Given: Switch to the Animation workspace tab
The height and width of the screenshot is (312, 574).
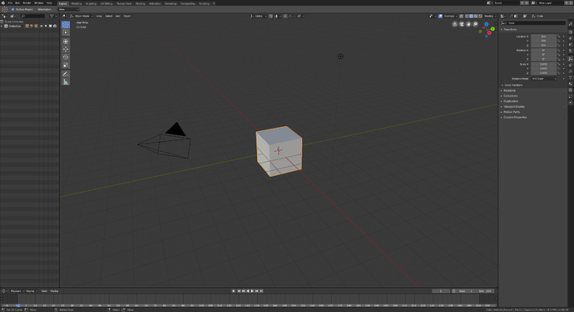Looking at the screenshot, I should 155,3.
